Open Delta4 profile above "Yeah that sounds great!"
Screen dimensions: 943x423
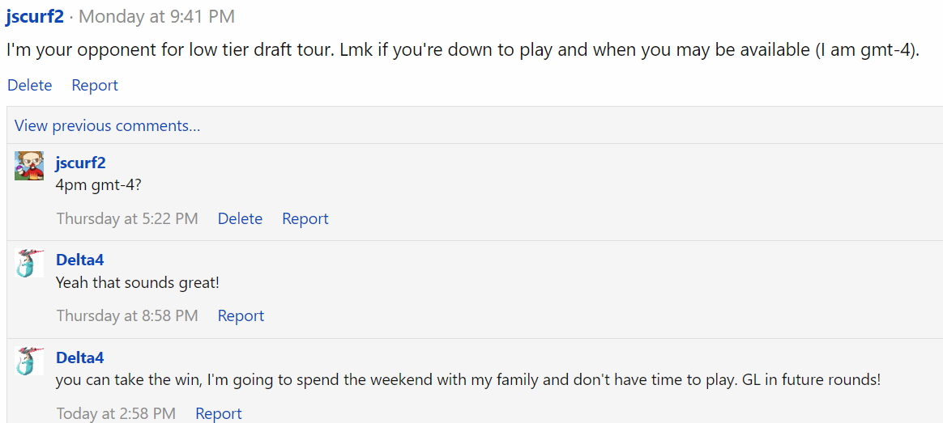[x=79, y=260]
